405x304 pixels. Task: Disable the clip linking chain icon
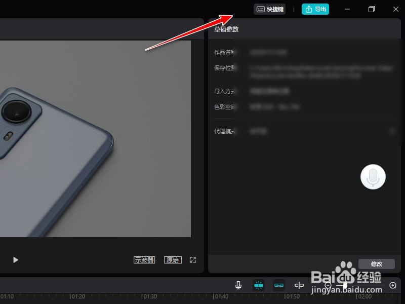coord(278,285)
